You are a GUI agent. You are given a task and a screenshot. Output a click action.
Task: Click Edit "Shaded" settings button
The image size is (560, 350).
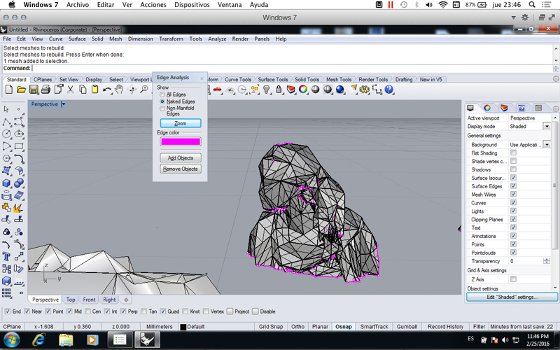[x=512, y=297]
